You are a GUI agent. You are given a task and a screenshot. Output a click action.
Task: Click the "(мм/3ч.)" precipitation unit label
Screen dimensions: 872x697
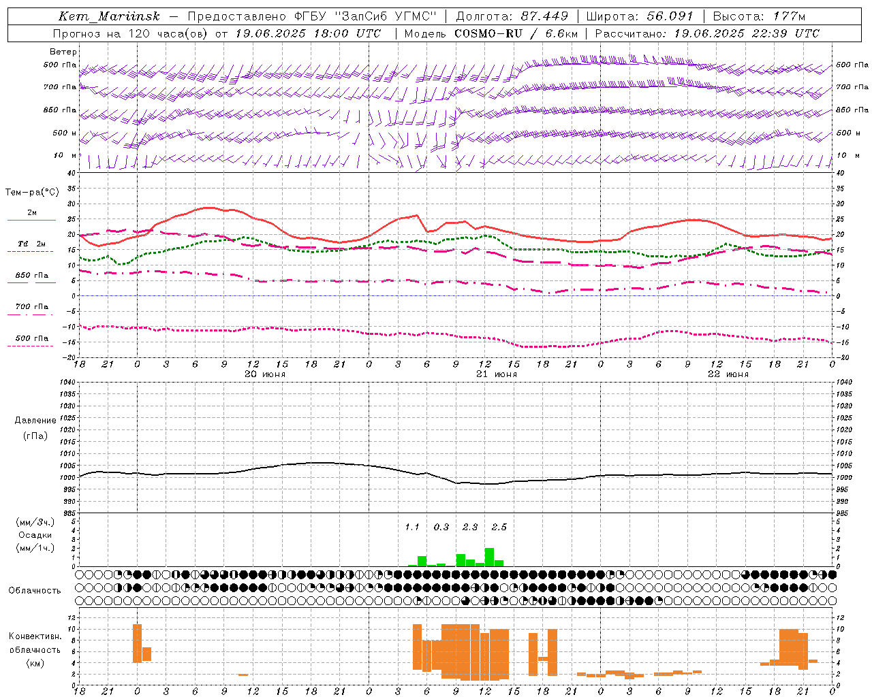35,523
